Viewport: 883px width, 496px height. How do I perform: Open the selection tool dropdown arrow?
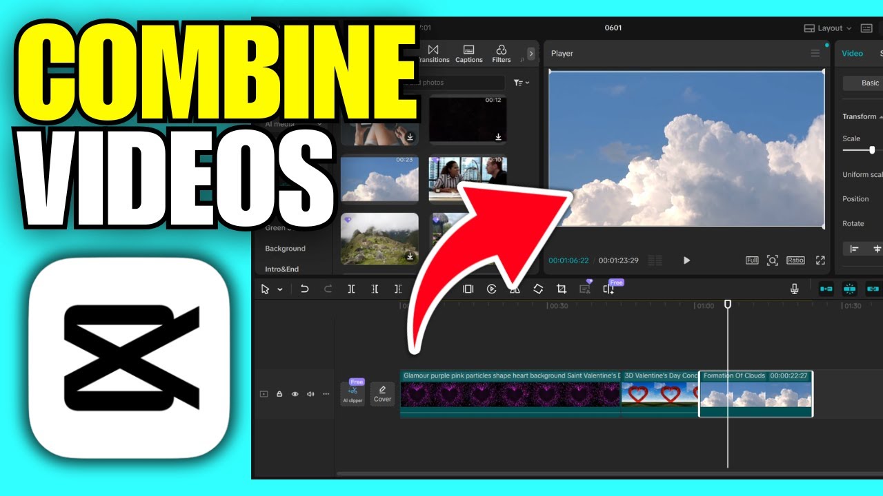[280, 290]
